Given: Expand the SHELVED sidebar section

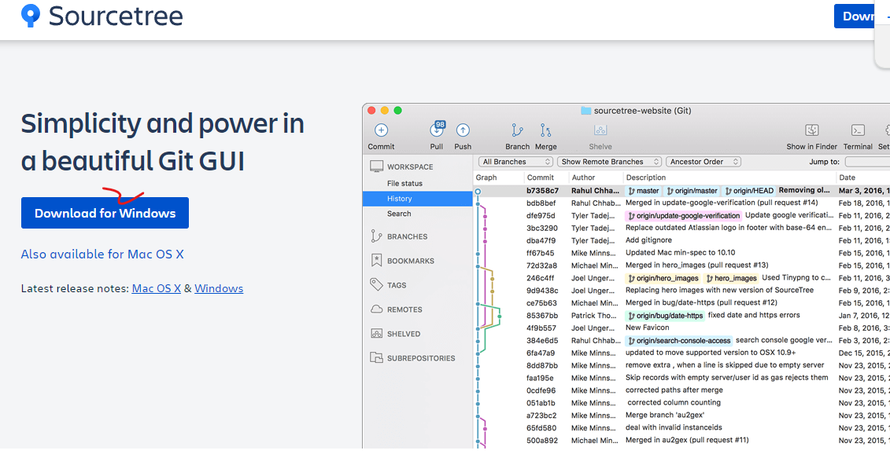Looking at the screenshot, I should pos(404,334).
